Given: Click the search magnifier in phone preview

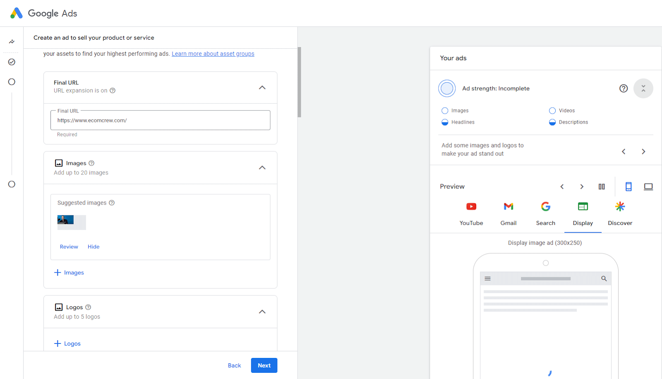Looking at the screenshot, I should [x=604, y=279].
